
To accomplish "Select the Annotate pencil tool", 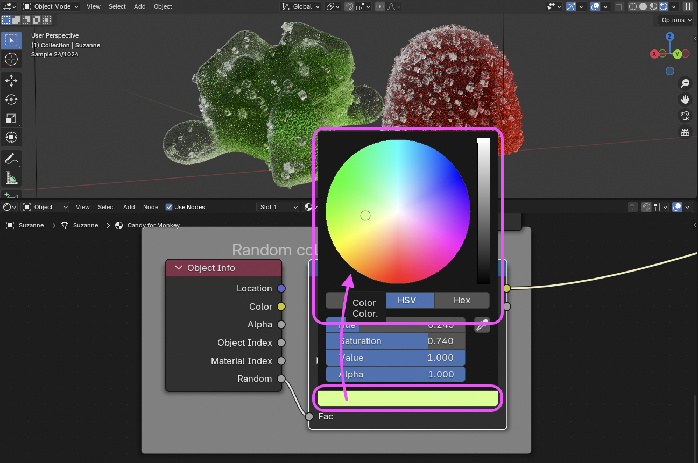I will coord(11,159).
